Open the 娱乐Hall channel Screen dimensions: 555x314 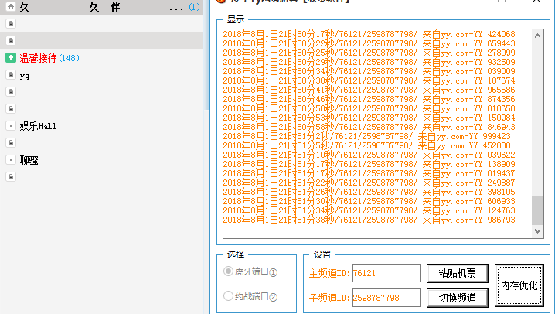coord(38,126)
